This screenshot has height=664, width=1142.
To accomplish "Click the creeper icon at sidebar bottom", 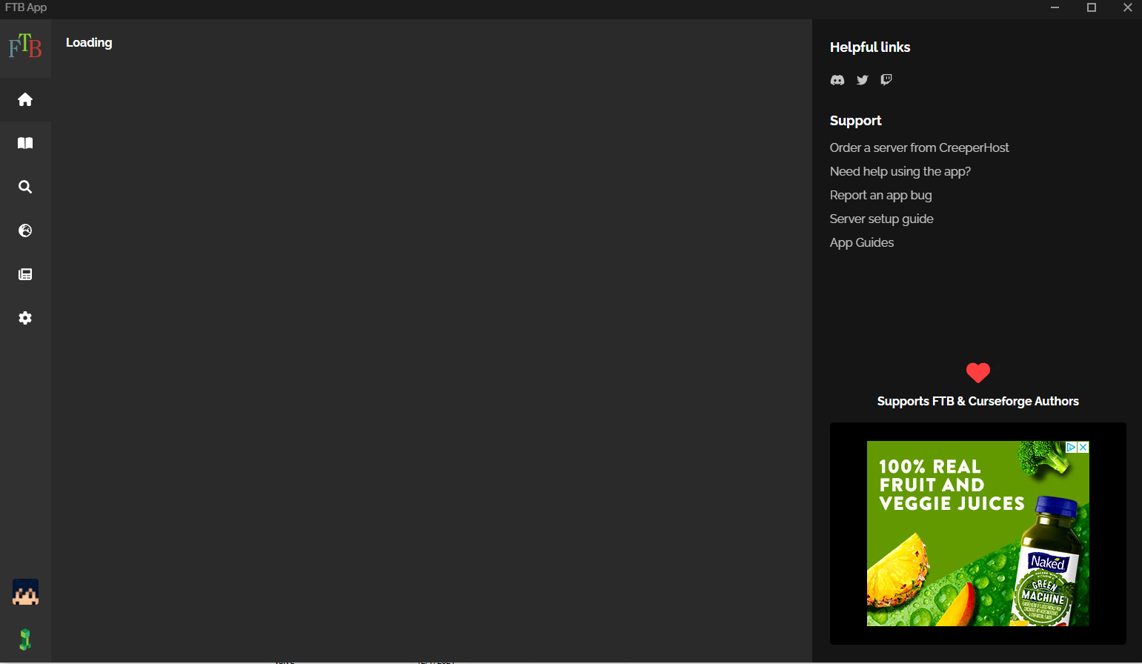I will [x=25, y=638].
